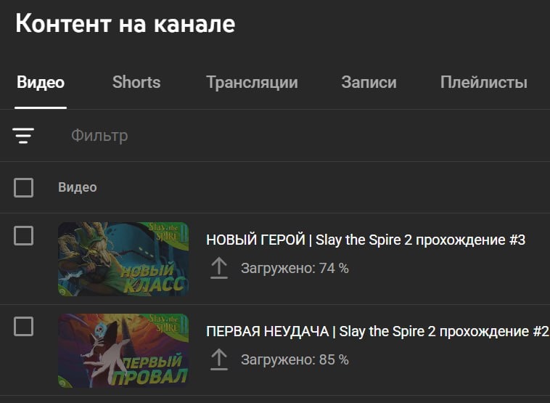Open ПЕРВАЯ НЕУДАЧА Slay the Spire 2 #2 title

tap(377, 331)
